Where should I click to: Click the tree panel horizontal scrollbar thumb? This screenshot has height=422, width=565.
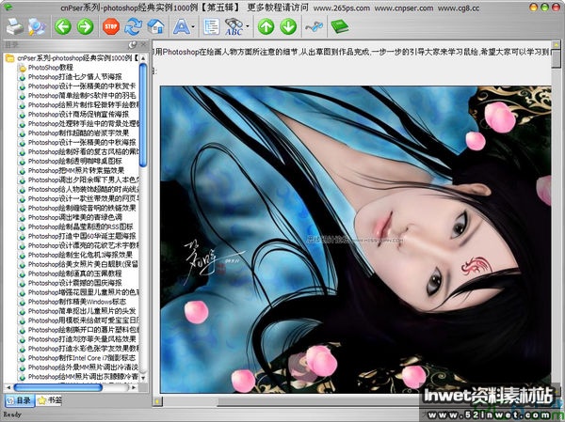click(58, 387)
